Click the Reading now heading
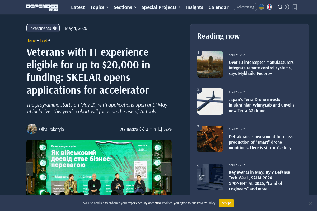The height and width of the screenshot is (211, 317). coord(218,36)
